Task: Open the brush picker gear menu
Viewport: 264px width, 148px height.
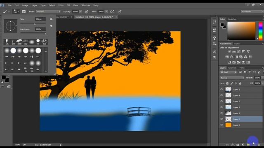Action: coord(51,19)
